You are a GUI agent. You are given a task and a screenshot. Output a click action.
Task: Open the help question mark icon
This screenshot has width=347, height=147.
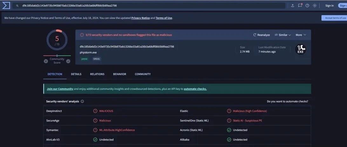pos(307,6)
